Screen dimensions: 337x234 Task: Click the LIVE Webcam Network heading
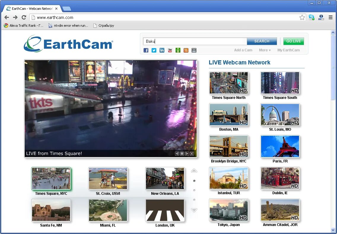coord(239,62)
